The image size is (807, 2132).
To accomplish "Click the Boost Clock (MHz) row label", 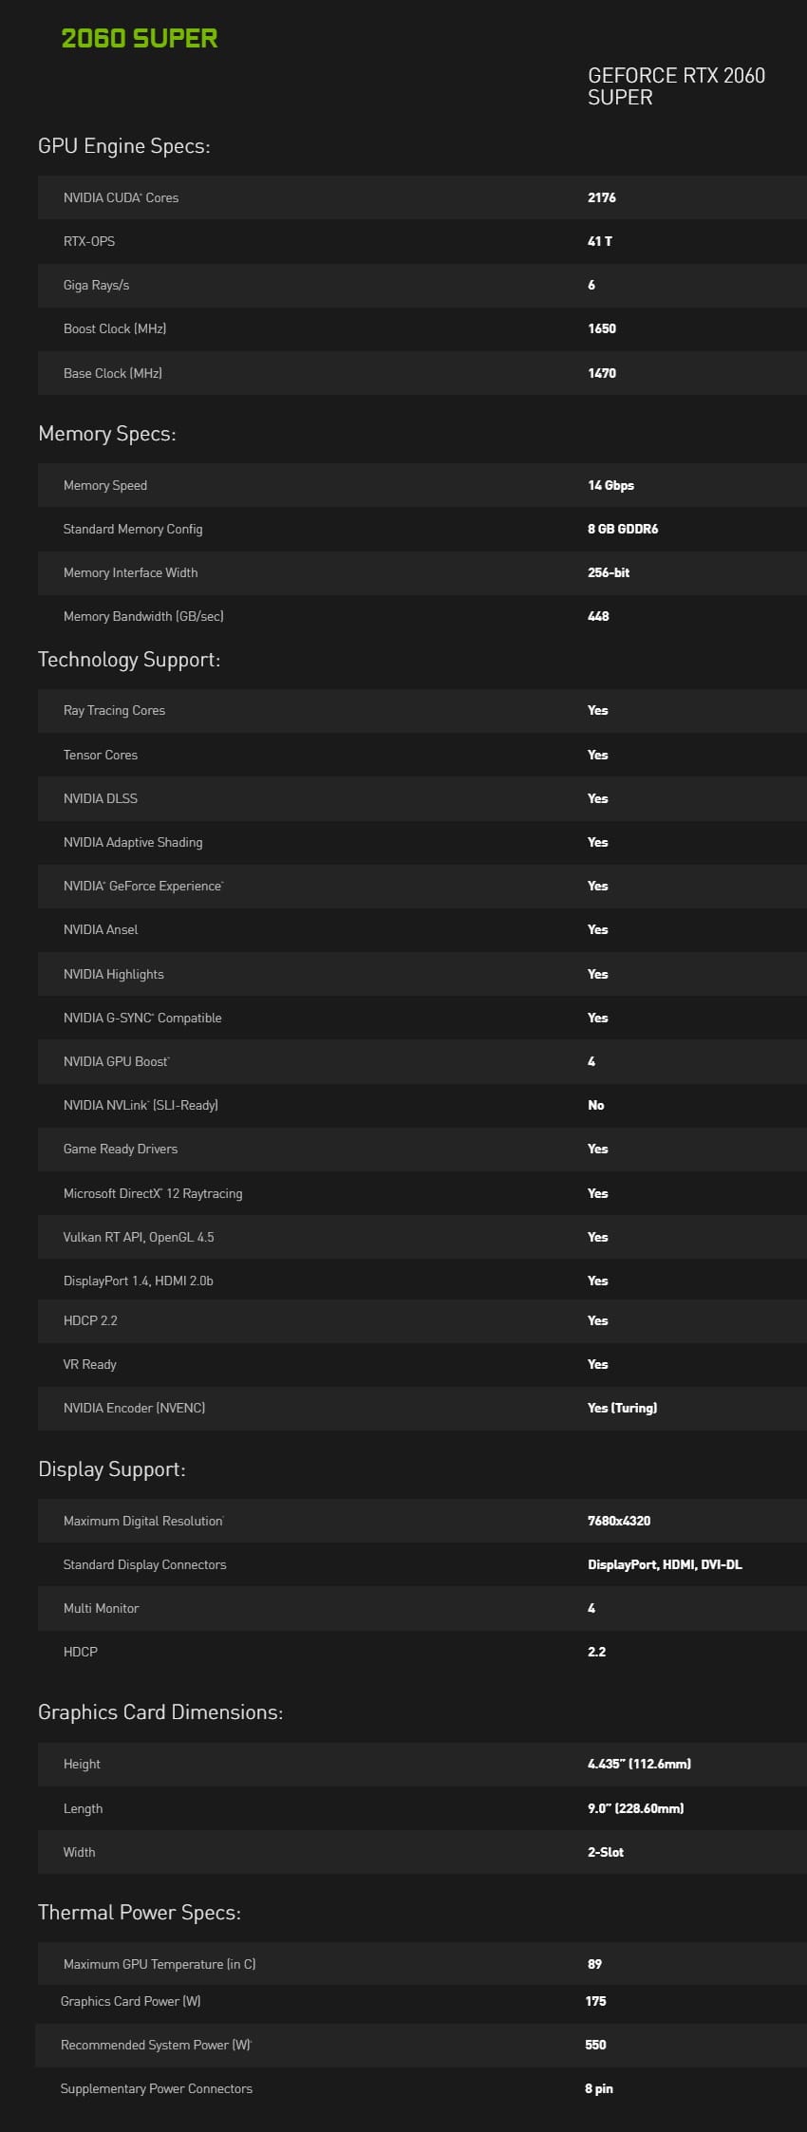I will [x=115, y=329].
